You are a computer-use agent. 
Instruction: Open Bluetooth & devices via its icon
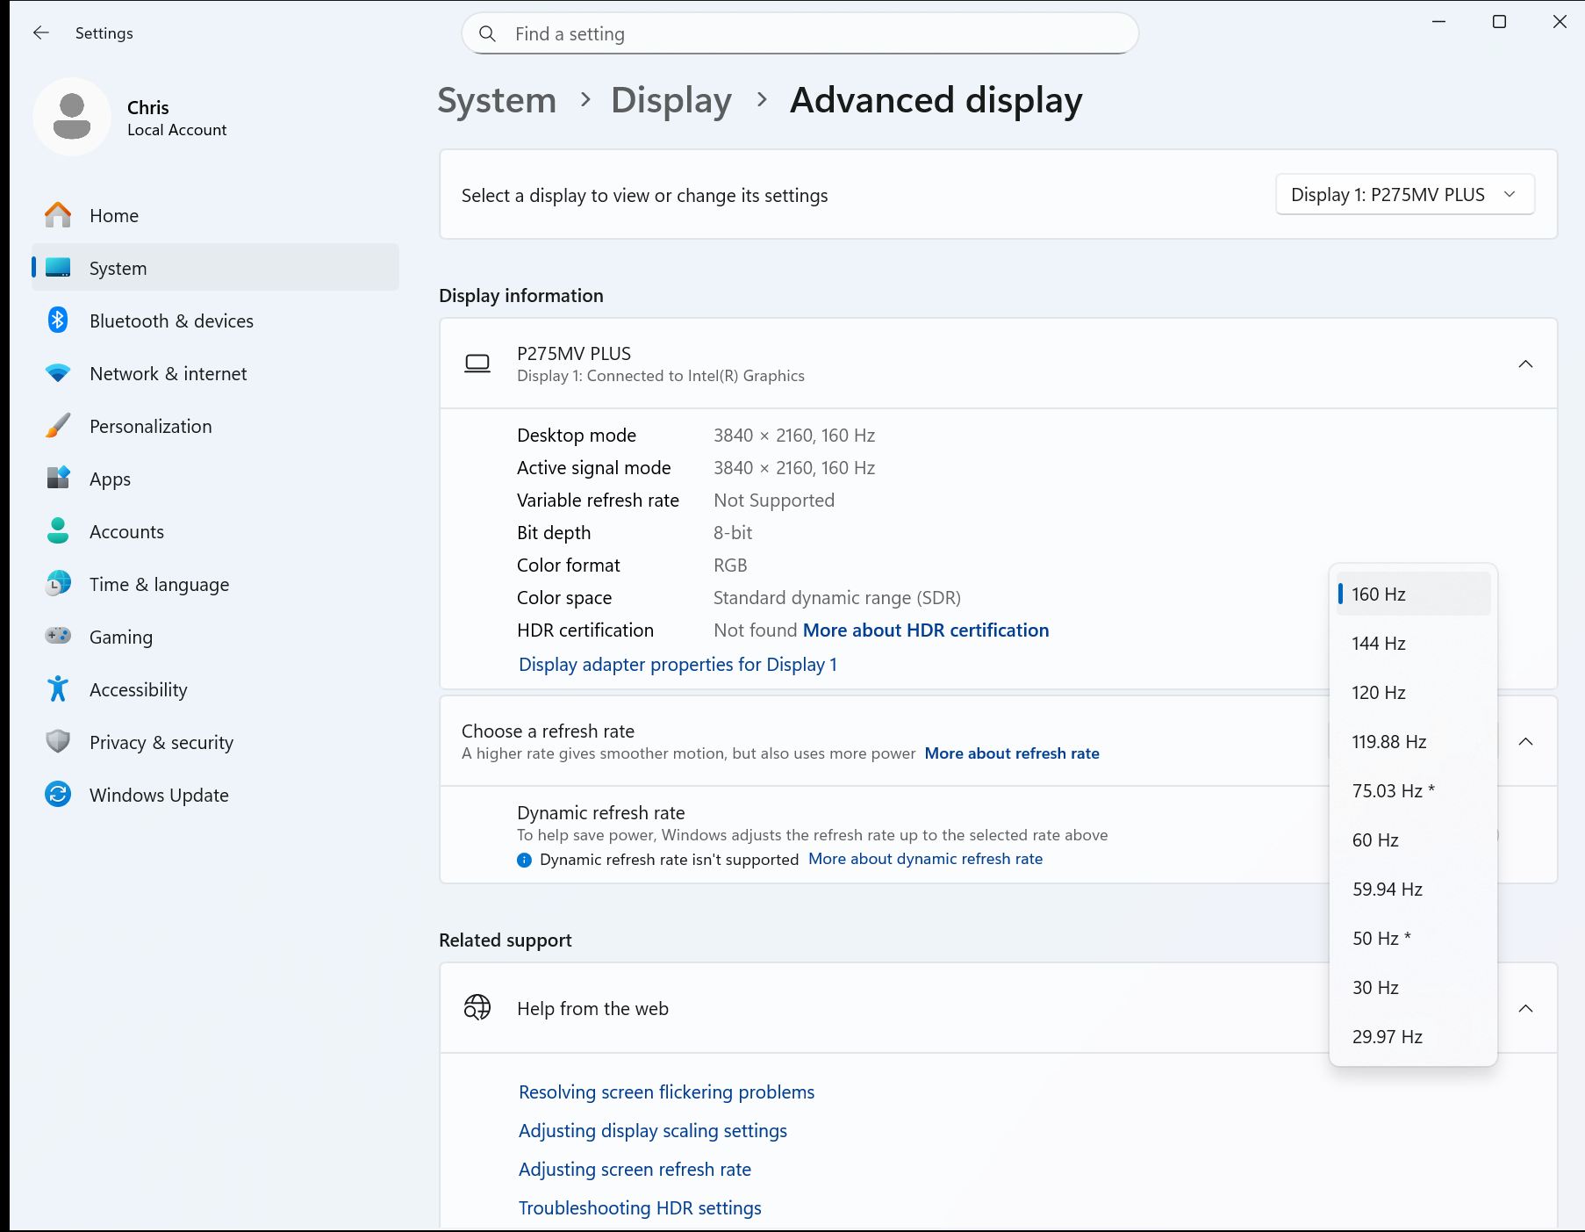tap(58, 321)
